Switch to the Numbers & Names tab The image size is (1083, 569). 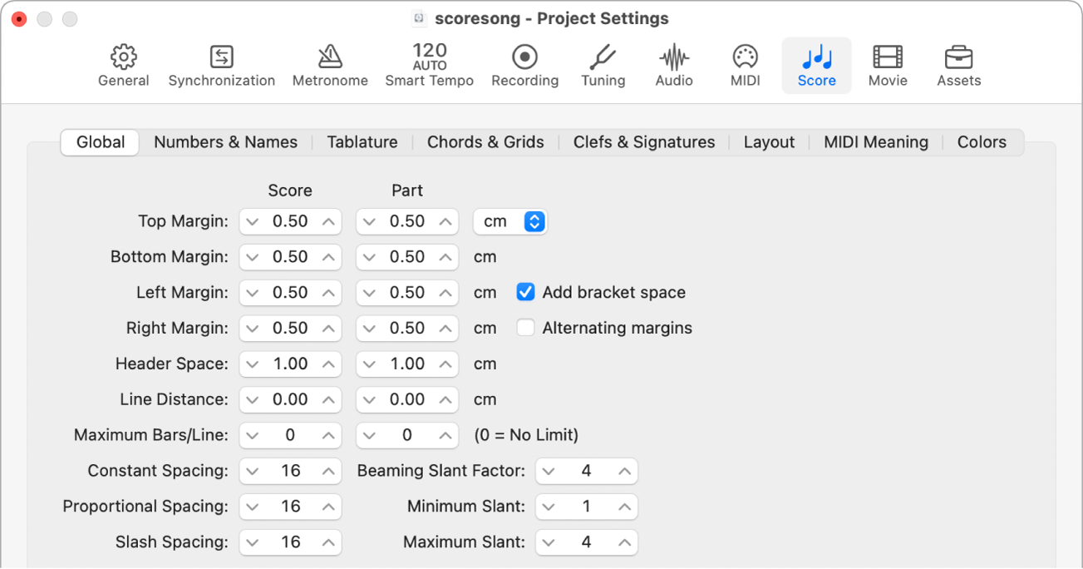tap(225, 142)
